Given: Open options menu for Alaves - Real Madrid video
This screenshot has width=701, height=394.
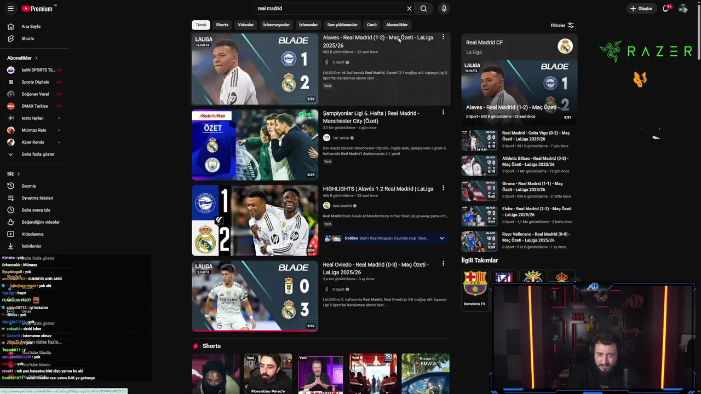Looking at the screenshot, I should click(443, 37).
